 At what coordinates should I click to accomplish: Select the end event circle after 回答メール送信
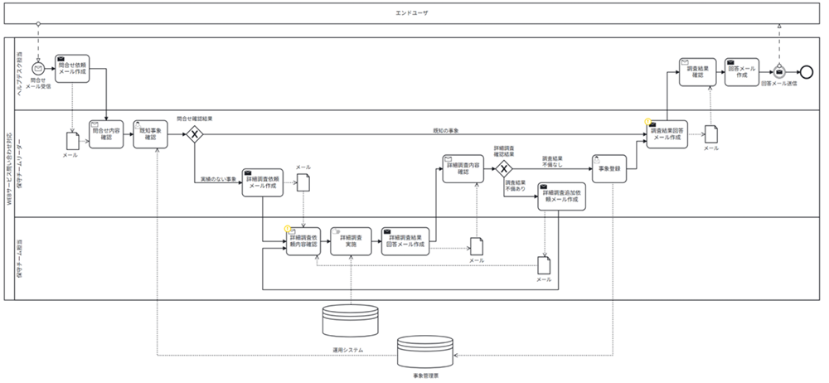802,70
